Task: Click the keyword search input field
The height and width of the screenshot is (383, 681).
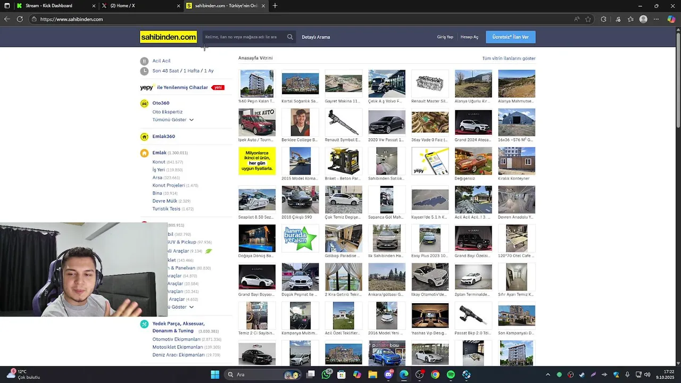Action: click(x=244, y=37)
